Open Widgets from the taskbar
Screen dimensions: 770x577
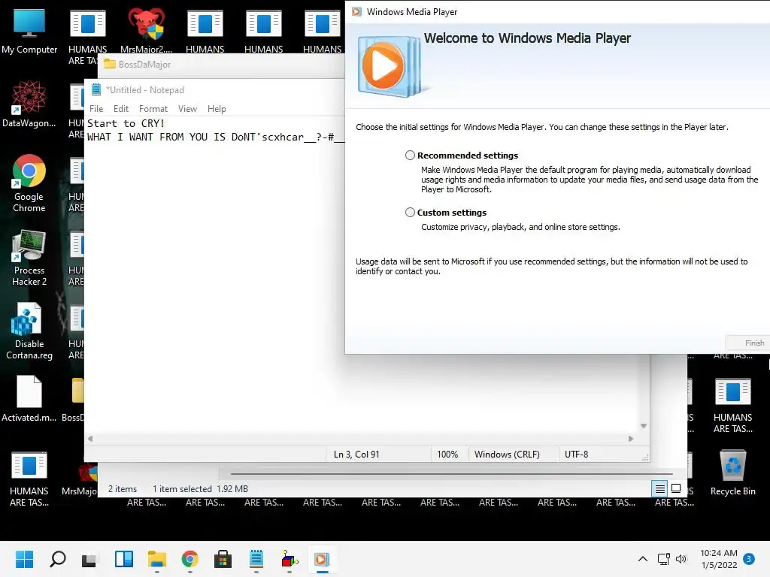point(124,559)
